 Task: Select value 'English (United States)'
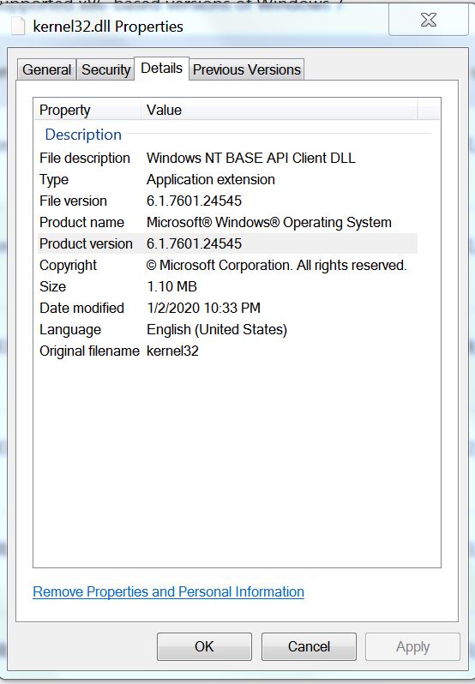217,330
